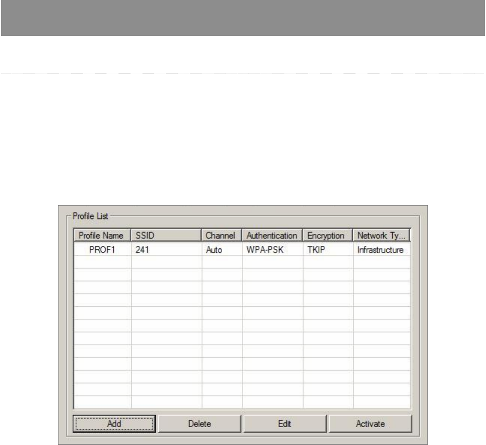This screenshot has height=445, width=486.
Task: Delete the selected profile
Action: (x=200, y=424)
